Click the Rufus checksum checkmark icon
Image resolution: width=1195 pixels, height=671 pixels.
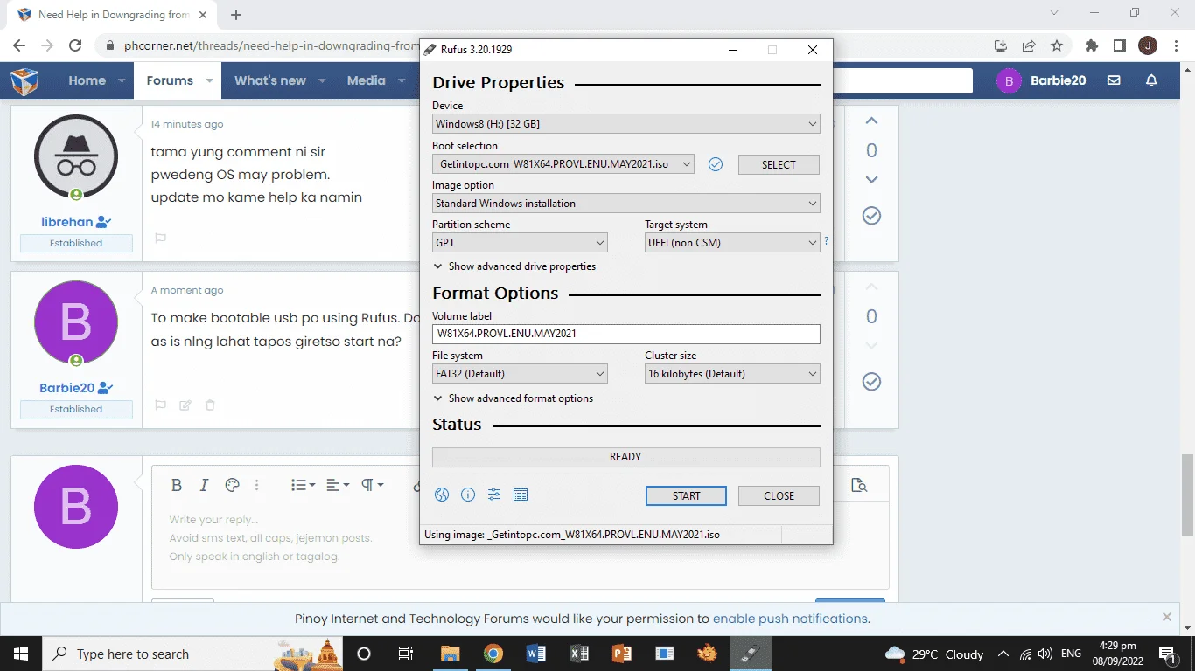click(716, 164)
